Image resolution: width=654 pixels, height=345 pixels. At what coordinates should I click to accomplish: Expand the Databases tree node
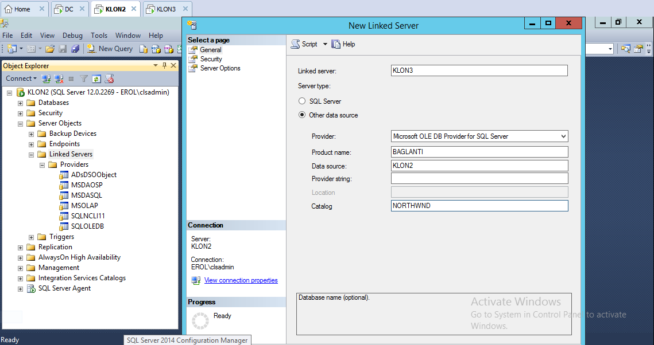21,103
